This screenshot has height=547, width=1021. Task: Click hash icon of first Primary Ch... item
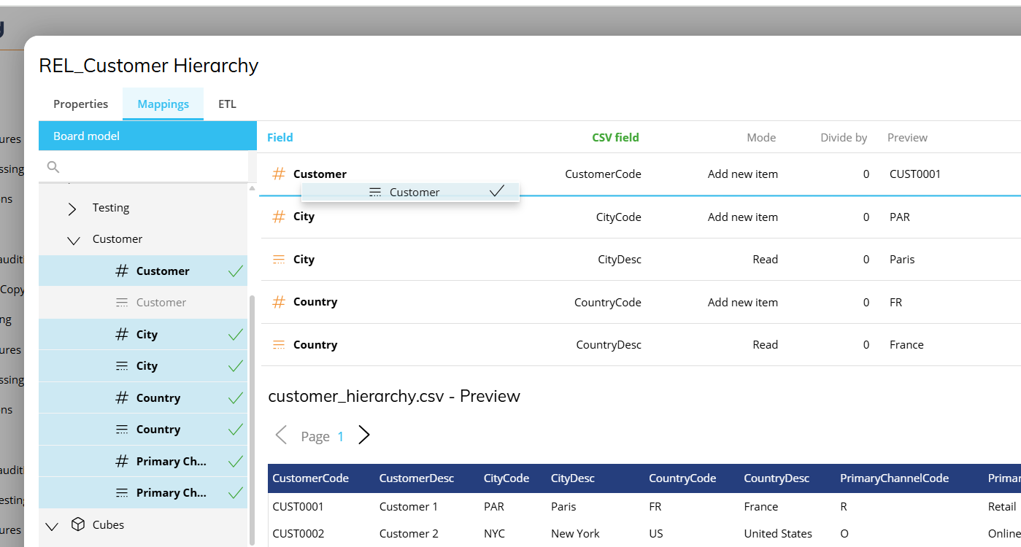tap(123, 461)
